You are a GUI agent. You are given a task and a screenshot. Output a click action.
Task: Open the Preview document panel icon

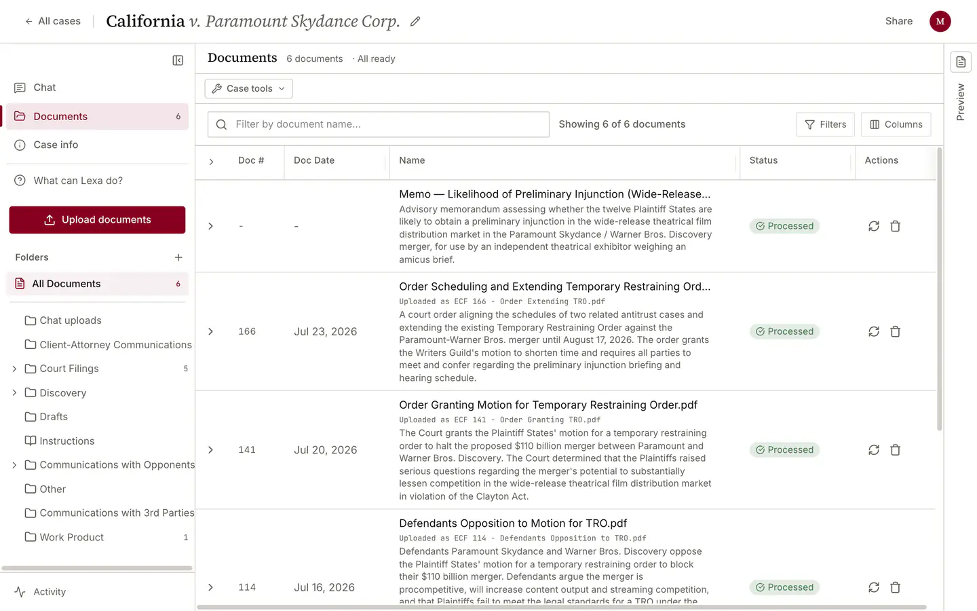tap(961, 62)
